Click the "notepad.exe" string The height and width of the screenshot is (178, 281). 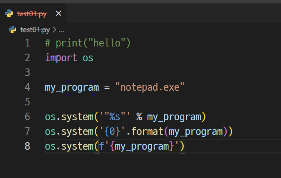[150, 87]
